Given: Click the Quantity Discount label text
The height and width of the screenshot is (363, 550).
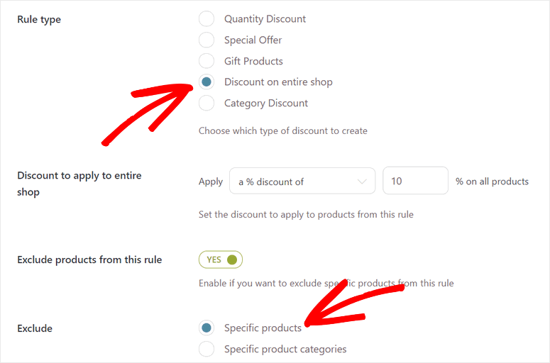Looking at the screenshot, I should [265, 19].
